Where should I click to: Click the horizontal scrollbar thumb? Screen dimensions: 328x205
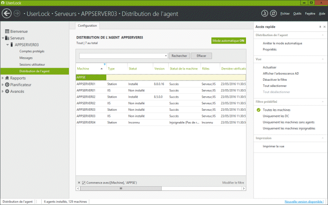tap(121, 189)
